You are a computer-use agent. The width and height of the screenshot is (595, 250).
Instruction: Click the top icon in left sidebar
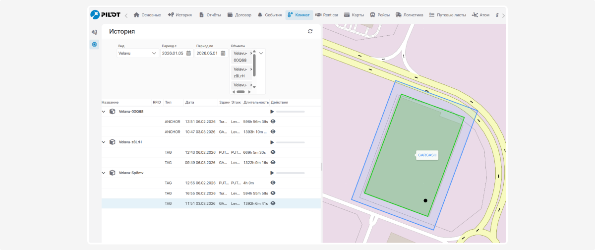tap(94, 32)
